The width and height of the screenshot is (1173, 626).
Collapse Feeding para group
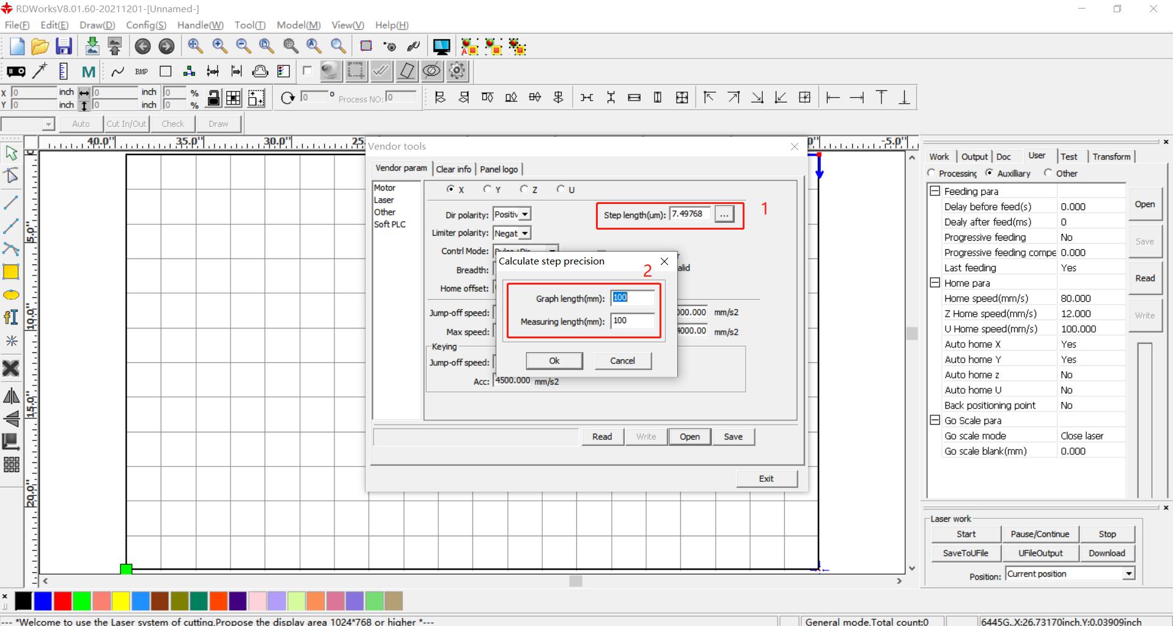pos(935,191)
